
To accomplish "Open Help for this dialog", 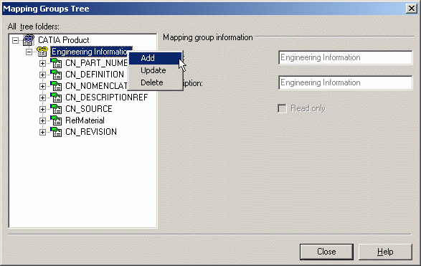I will coord(385,252).
